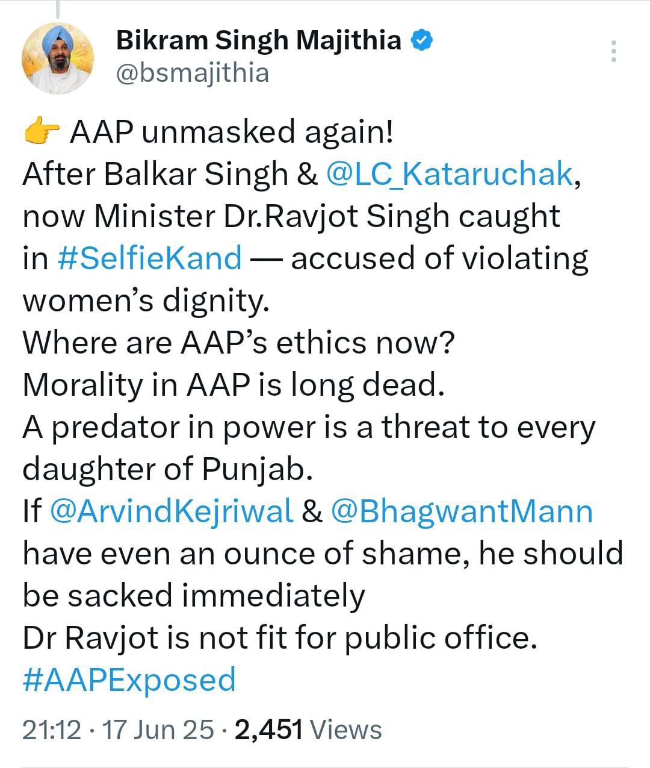This screenshot has height=768, width=650.
Task: Open the #AAPExposed hashtag
Action: tap(129, 680)
